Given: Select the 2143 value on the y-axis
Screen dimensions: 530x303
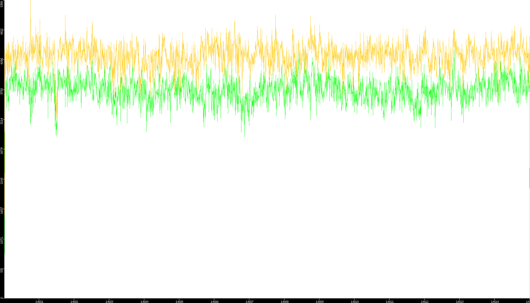Looking at the screenshot, I should point(2,181).
